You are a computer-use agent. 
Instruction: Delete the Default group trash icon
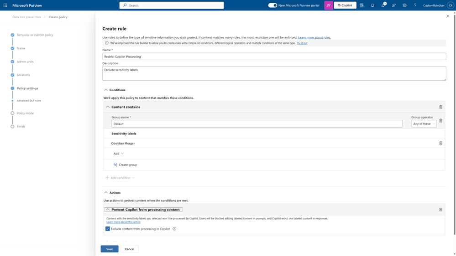(x=440, y=120)
